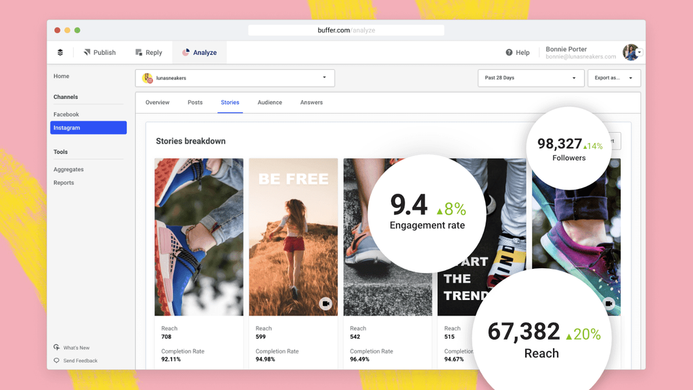Open the blue sneakers story thumbnail
Image resolution: width=693 pixels, height=390 pixels.
[x=199, y=237]
